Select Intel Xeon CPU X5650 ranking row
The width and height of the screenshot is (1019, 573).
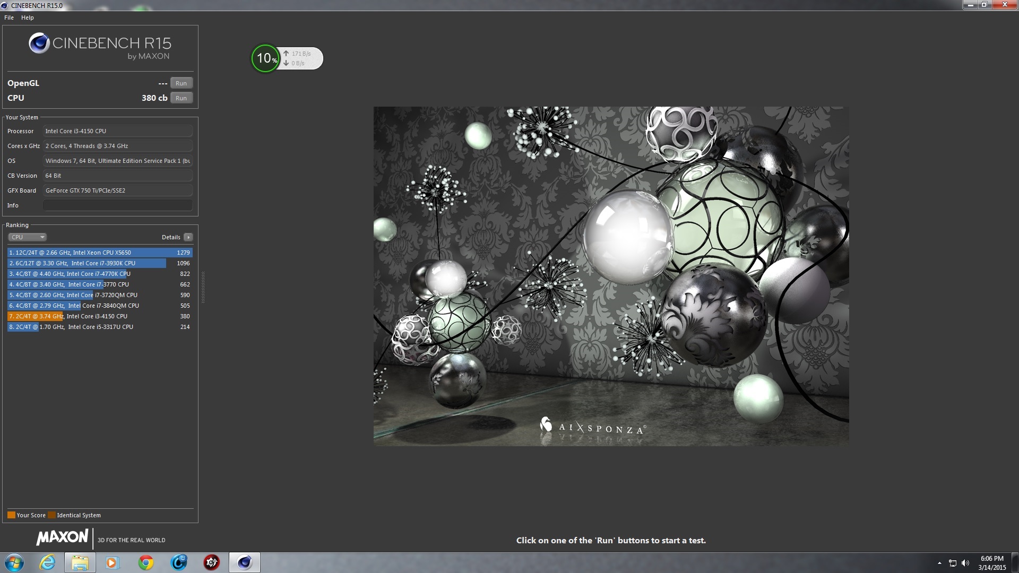click(100, 253)
